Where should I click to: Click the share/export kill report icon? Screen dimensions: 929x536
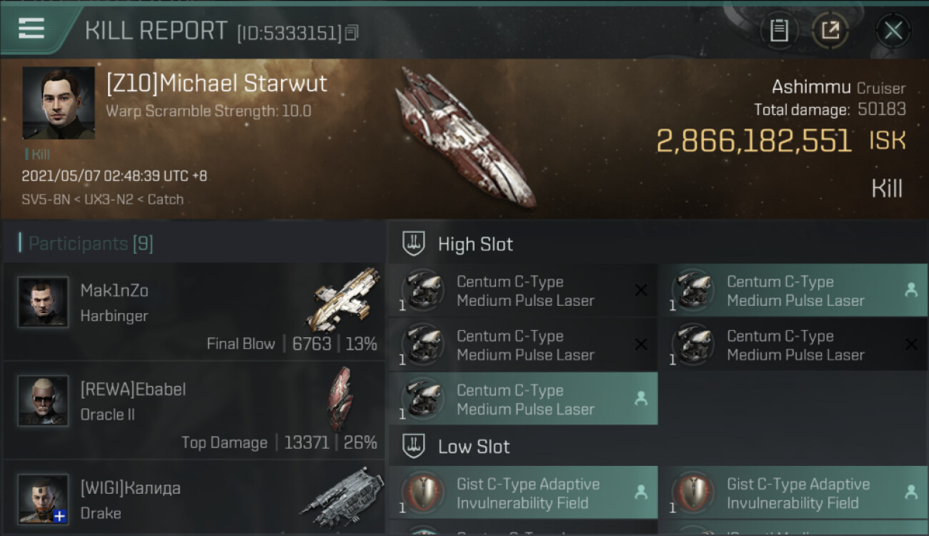pos(830,30)
